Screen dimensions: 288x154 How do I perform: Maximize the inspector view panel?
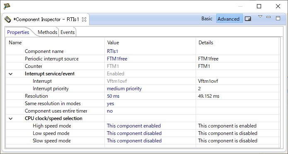pos(278,18)
